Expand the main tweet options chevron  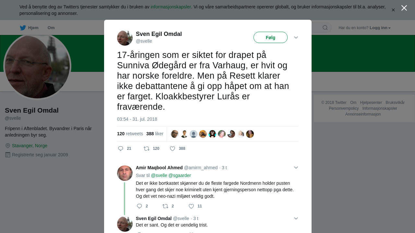296,38
